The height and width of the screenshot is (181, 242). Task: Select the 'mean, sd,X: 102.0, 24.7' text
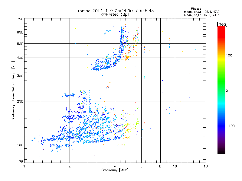(x=201, y=15)
